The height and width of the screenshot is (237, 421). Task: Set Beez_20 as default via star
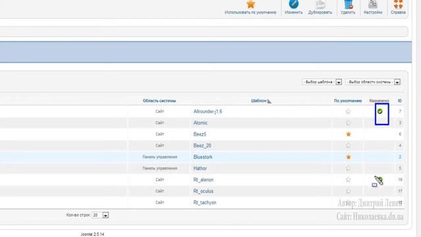click(x=348, y=145)
